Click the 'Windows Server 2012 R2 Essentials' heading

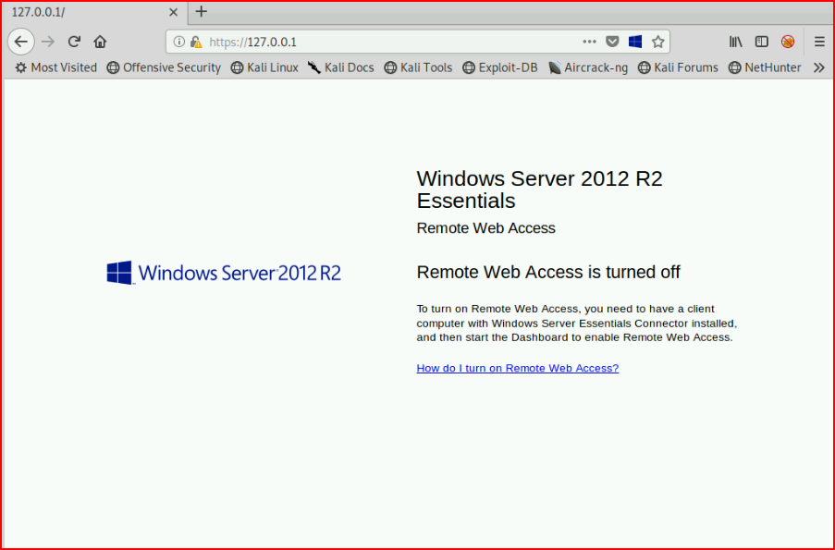539,189
